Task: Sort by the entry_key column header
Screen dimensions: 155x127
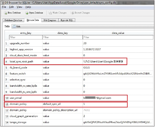Action: 26,33
